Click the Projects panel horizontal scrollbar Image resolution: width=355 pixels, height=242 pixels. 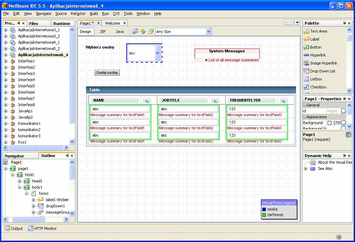click(36, 147)
